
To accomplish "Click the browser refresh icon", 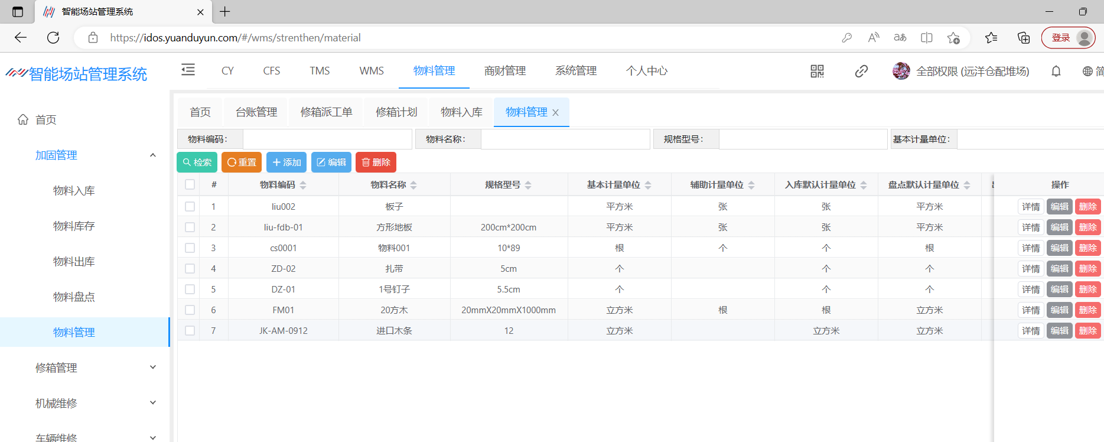I will tap(53, 38).
